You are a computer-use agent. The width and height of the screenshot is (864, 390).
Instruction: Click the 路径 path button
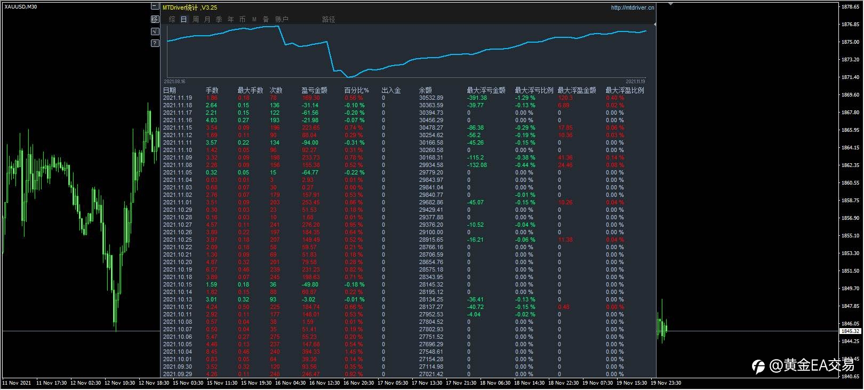click(x=329, y=19)
